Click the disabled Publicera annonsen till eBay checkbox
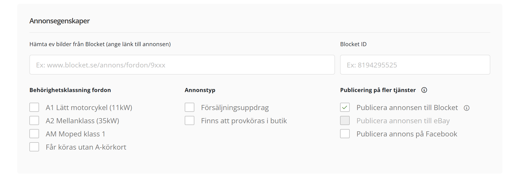This screenshot has width=523, height=177. point(345,121)
